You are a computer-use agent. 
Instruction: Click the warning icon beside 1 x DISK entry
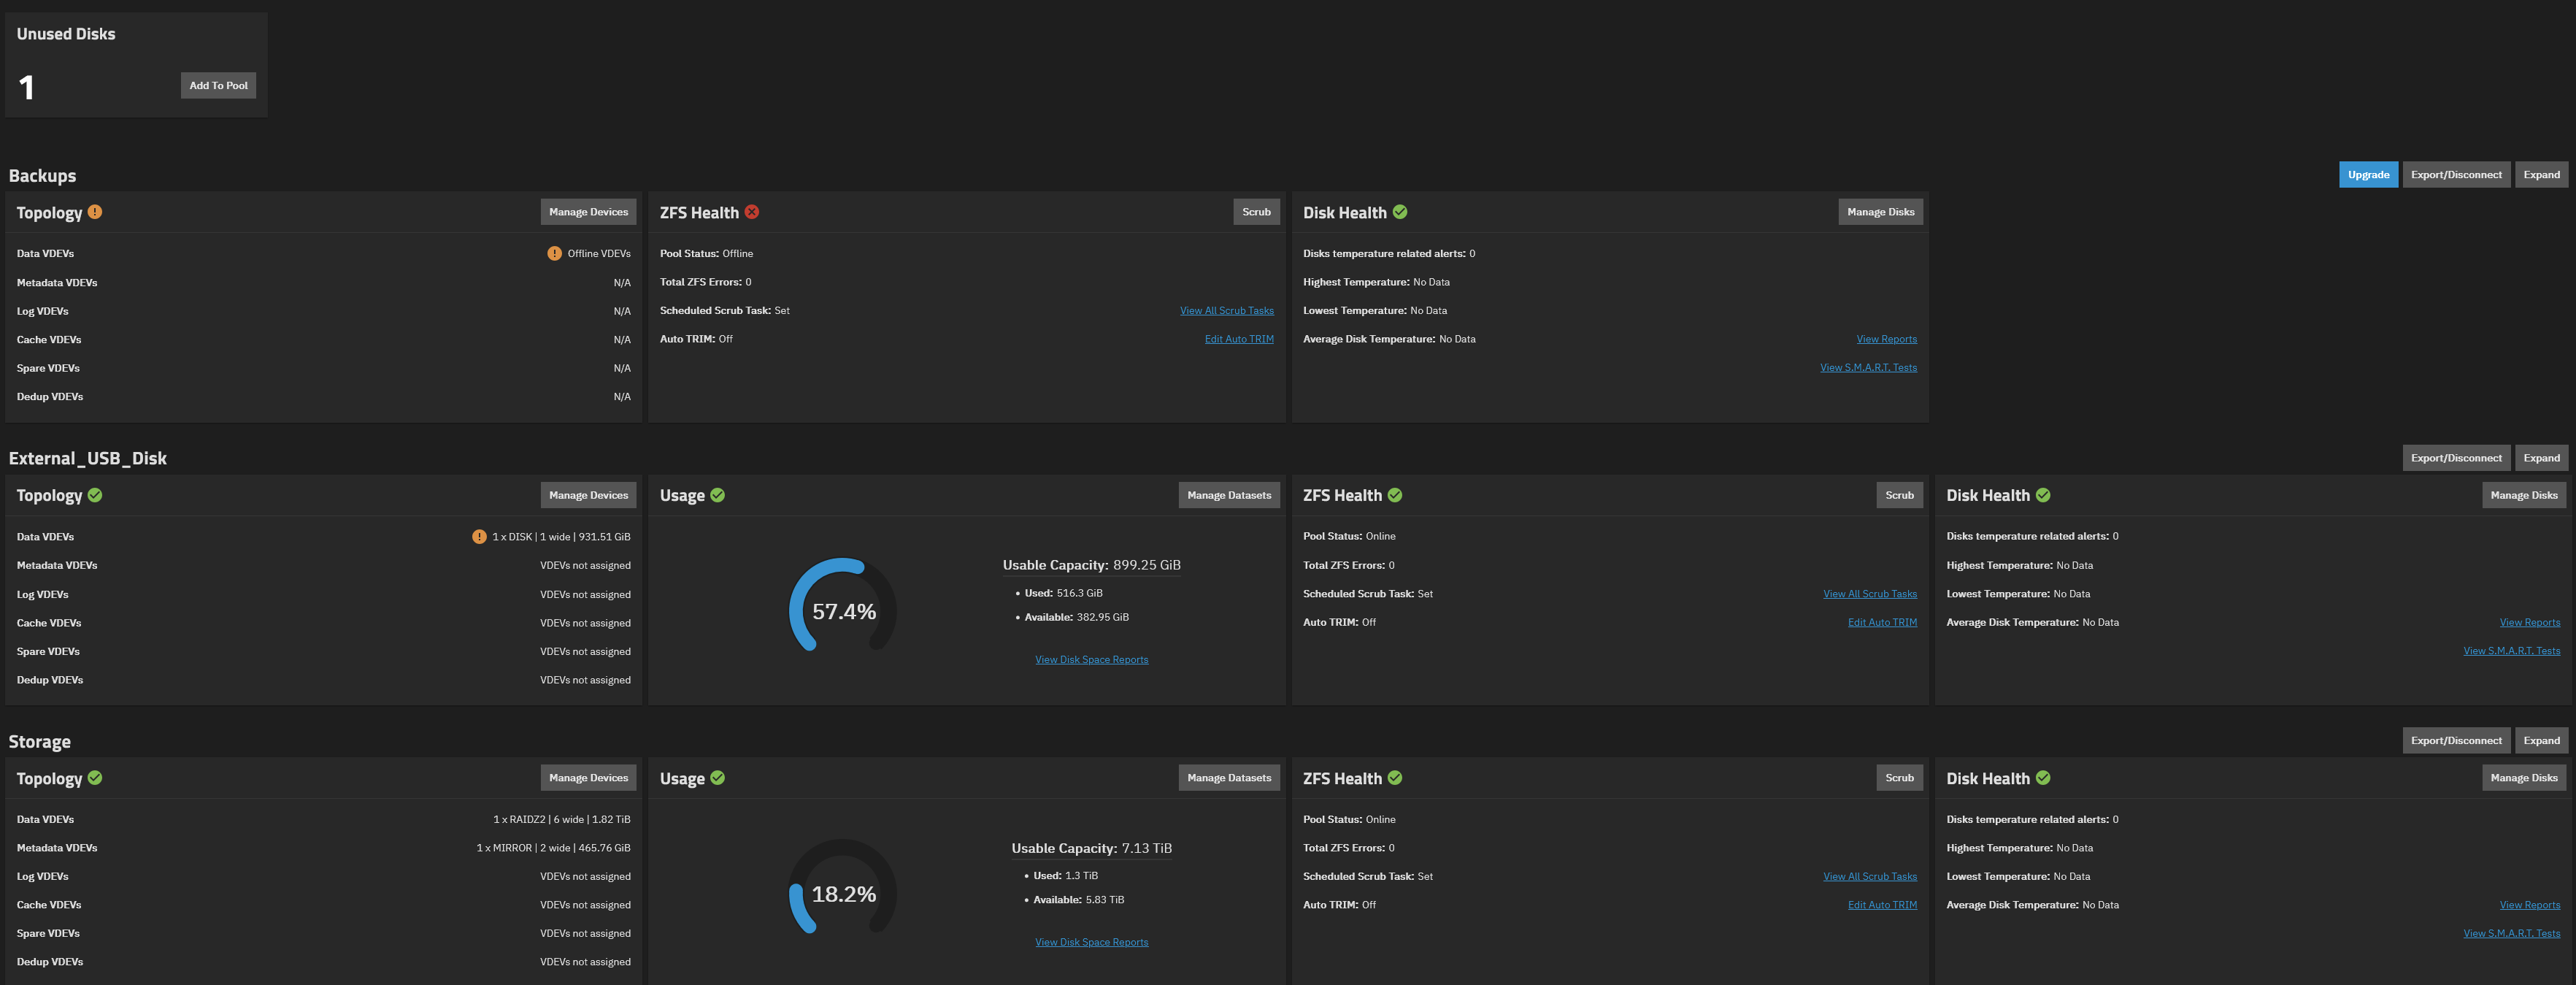pyautogui.click(x=479, y=537)
